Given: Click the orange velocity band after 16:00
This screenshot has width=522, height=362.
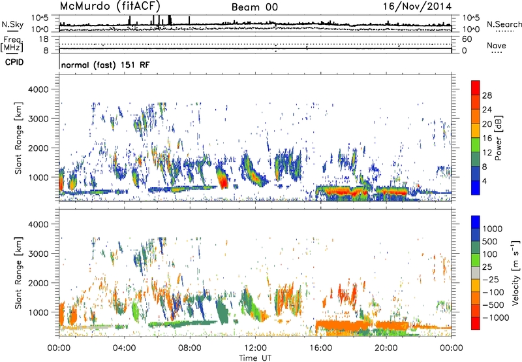Looking at the screenshot, I should tap(343, 325).
